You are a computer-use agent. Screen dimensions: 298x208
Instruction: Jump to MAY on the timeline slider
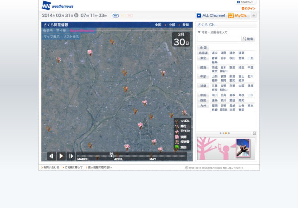pos(153,159)
